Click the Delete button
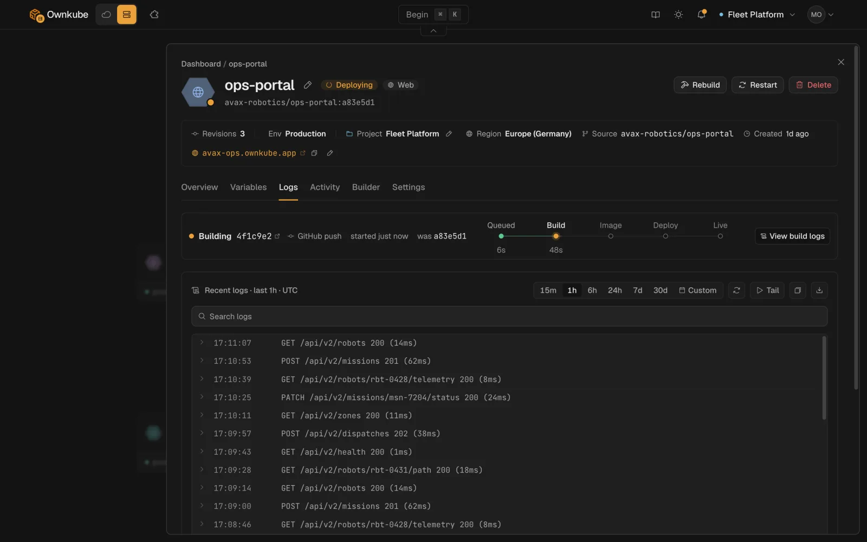This screenshot has height=542, width=867. point(813,85)
